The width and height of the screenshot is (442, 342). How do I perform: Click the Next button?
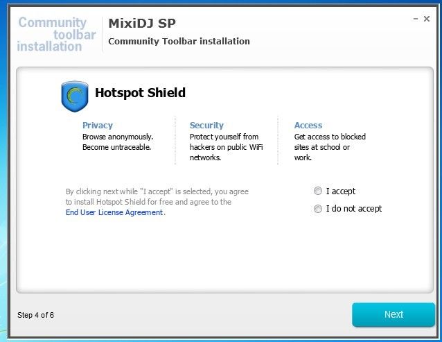tap(394, 314)
